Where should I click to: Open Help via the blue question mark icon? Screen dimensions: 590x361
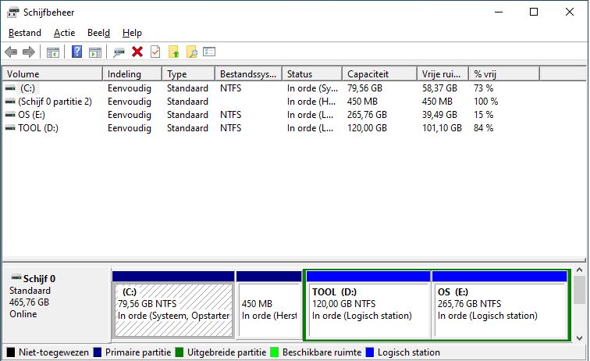[x=76, y=52]
